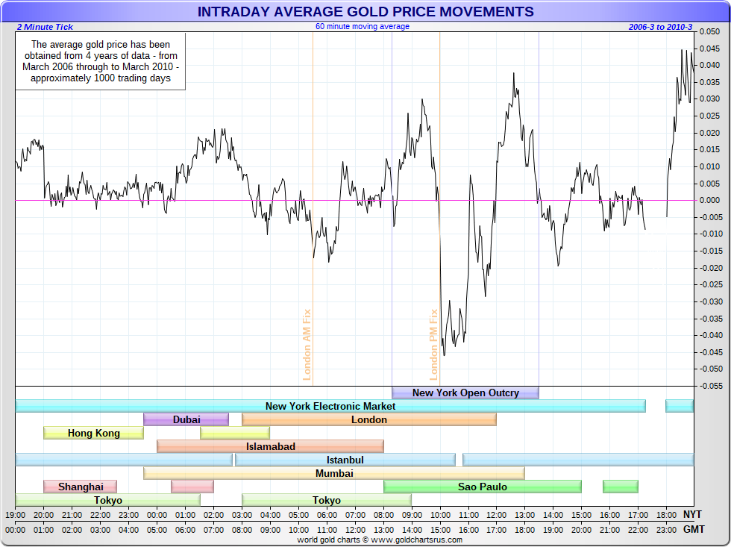Click 23:00 on the GMT time row
Viewport: 731px width, 547px height.
(x=666, y=530)
